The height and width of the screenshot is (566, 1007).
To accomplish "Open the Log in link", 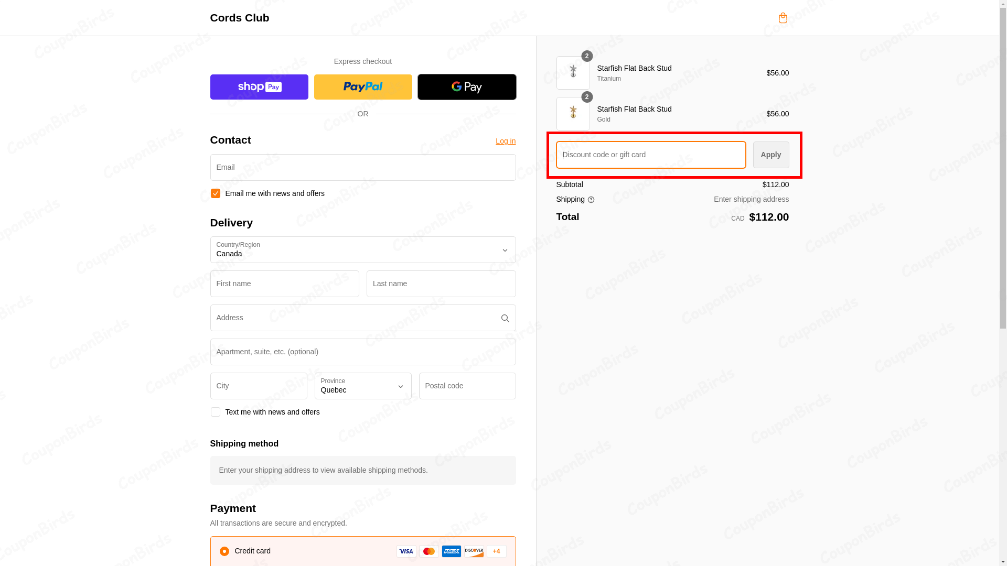I will [x=505, y=141].
